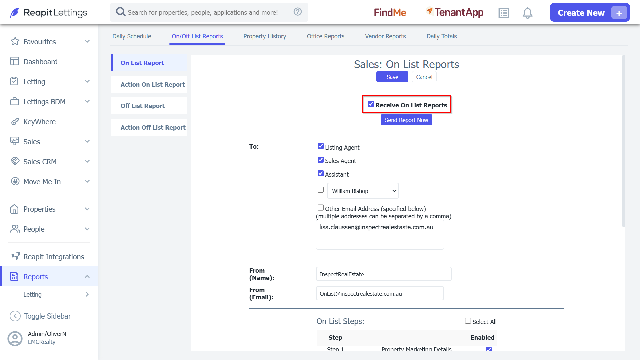The image size is (640, 360).
Task: Click the Sales sign icon
Action: click(x=15, y=141)
